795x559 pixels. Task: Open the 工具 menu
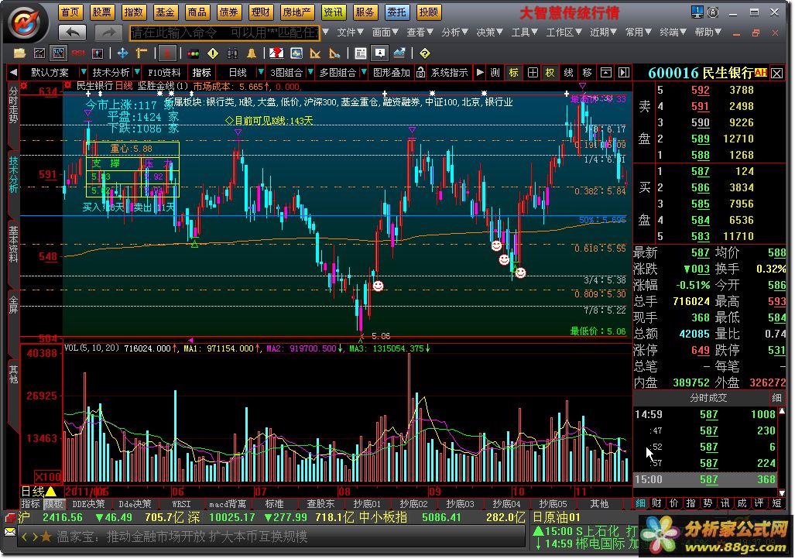(524, 33)
